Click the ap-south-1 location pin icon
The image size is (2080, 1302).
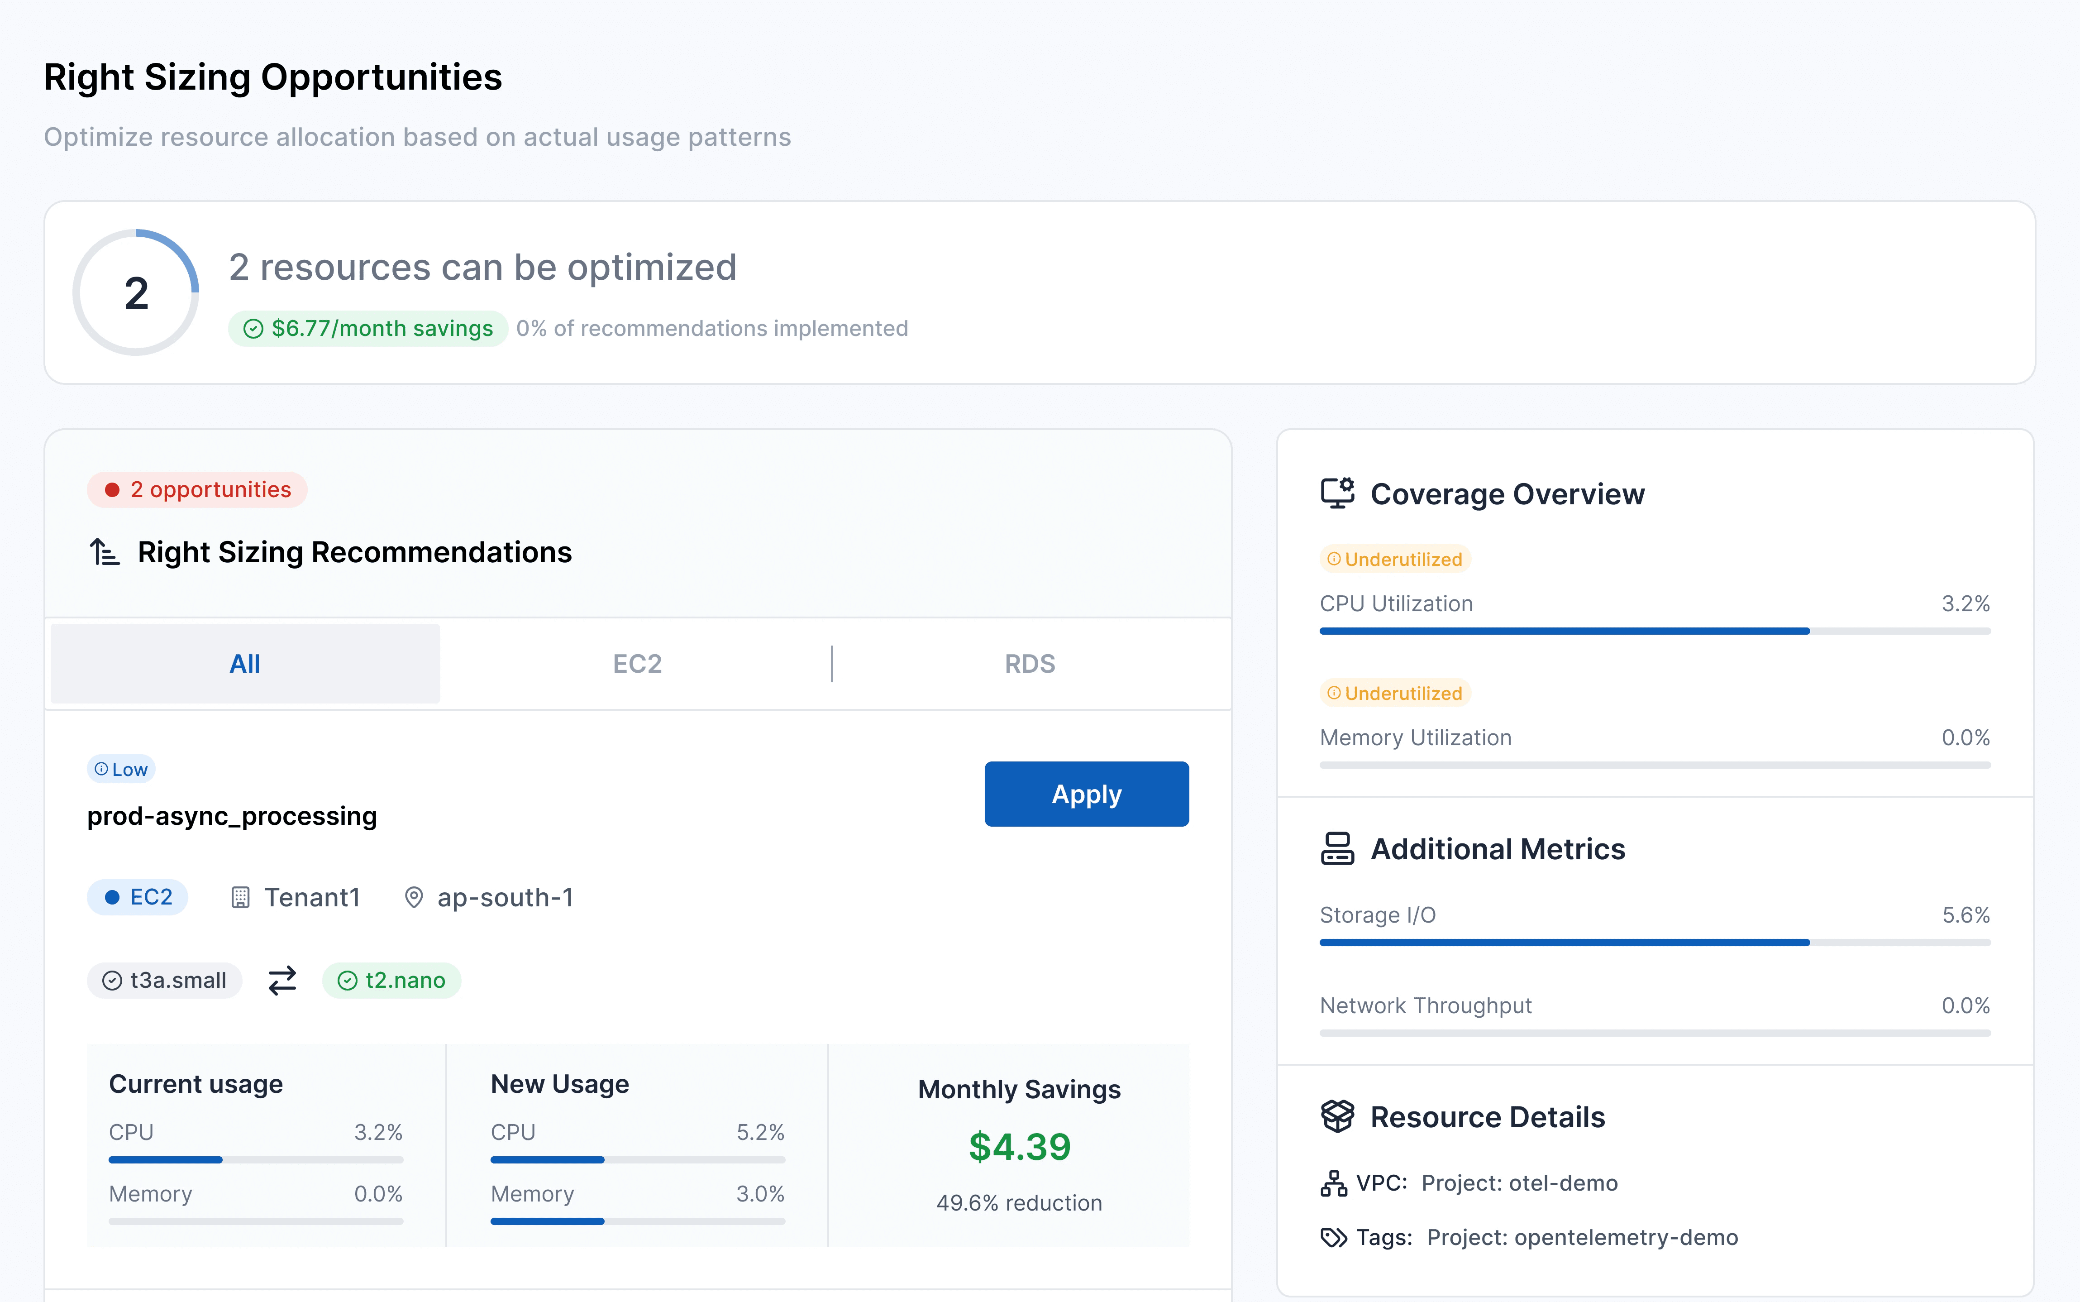tap(414, 897)
